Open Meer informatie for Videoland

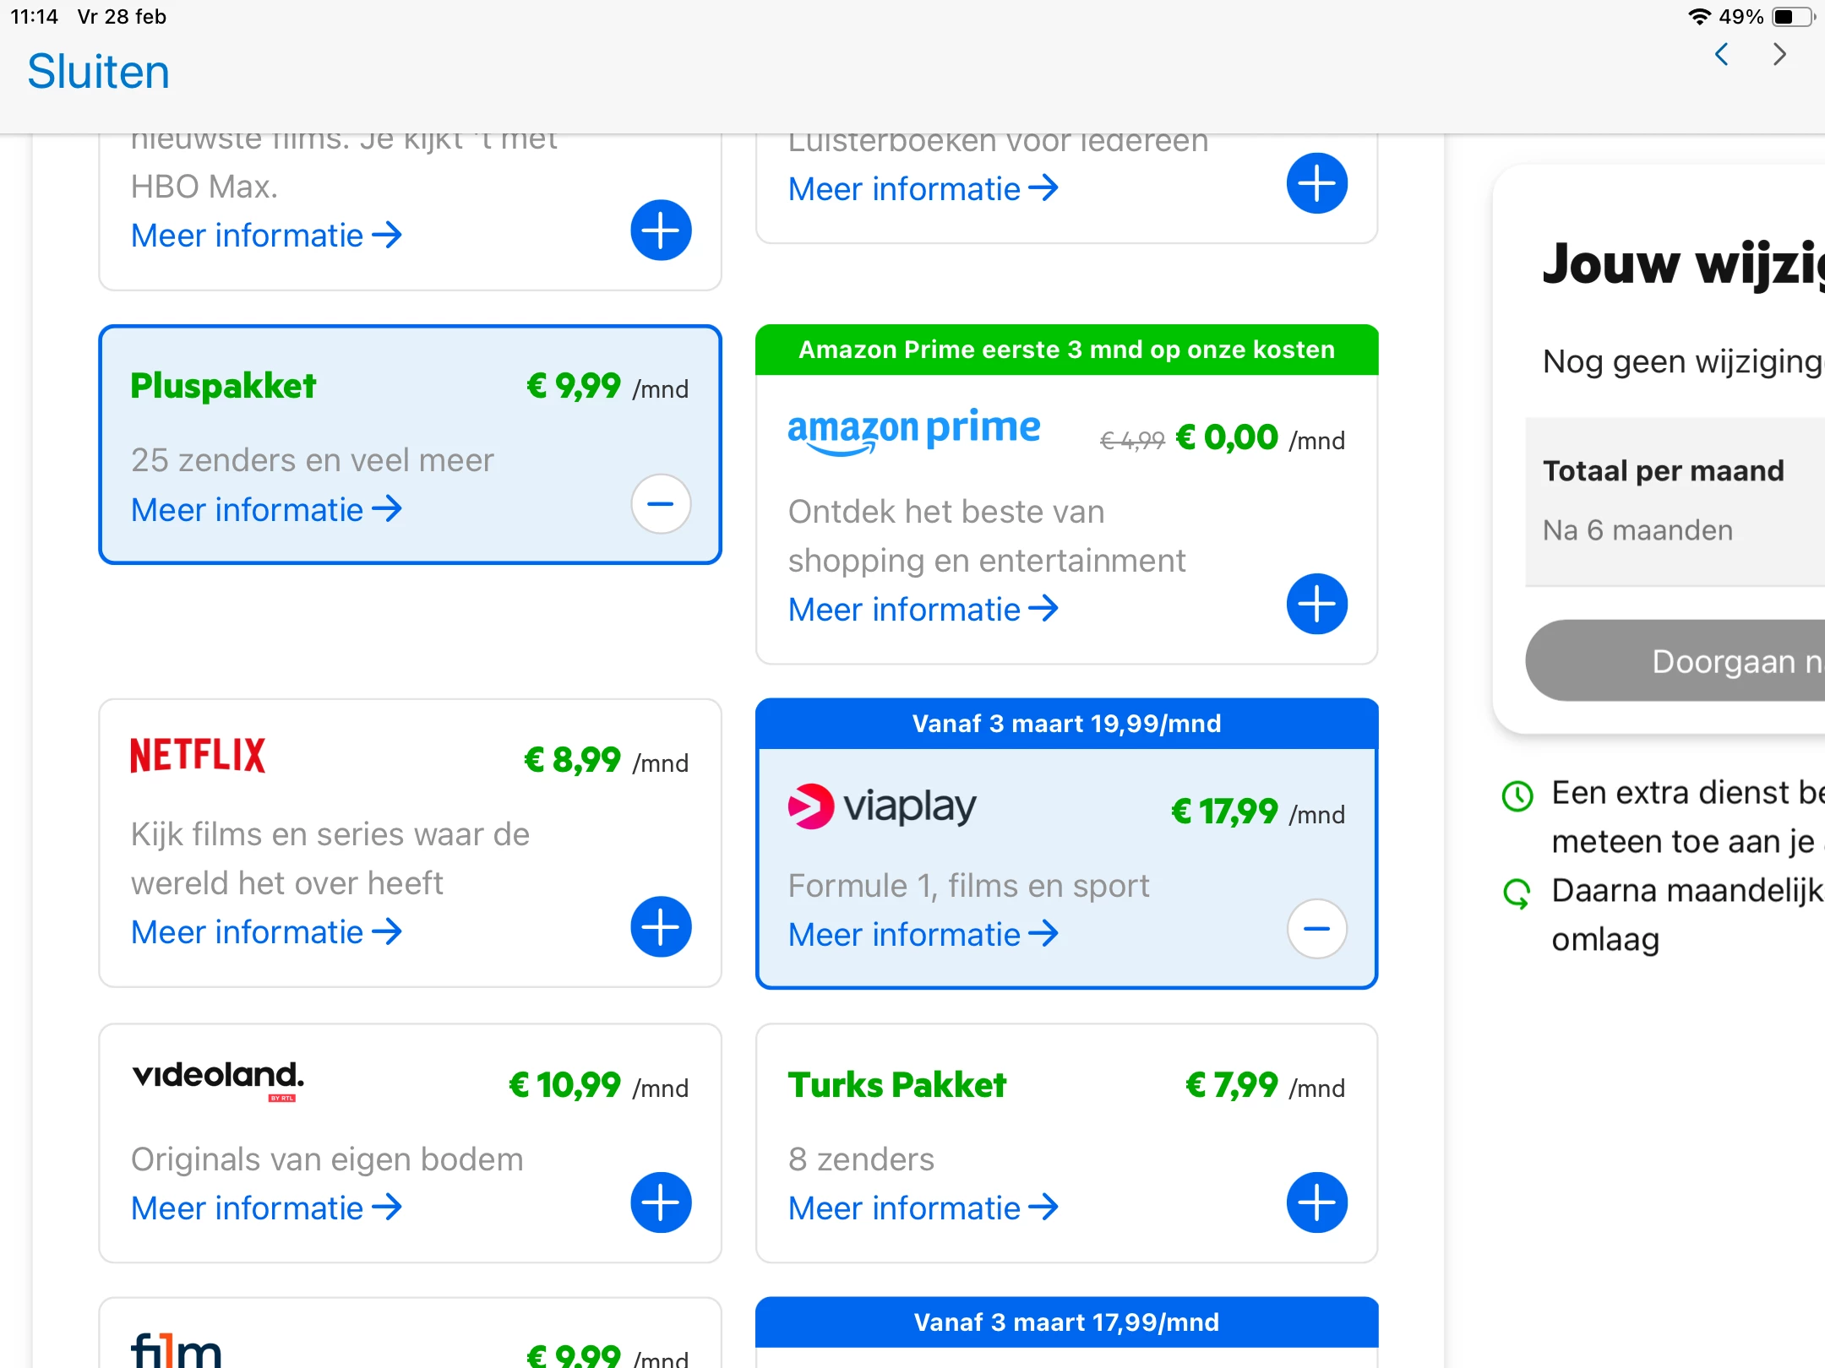(265, 1208)
